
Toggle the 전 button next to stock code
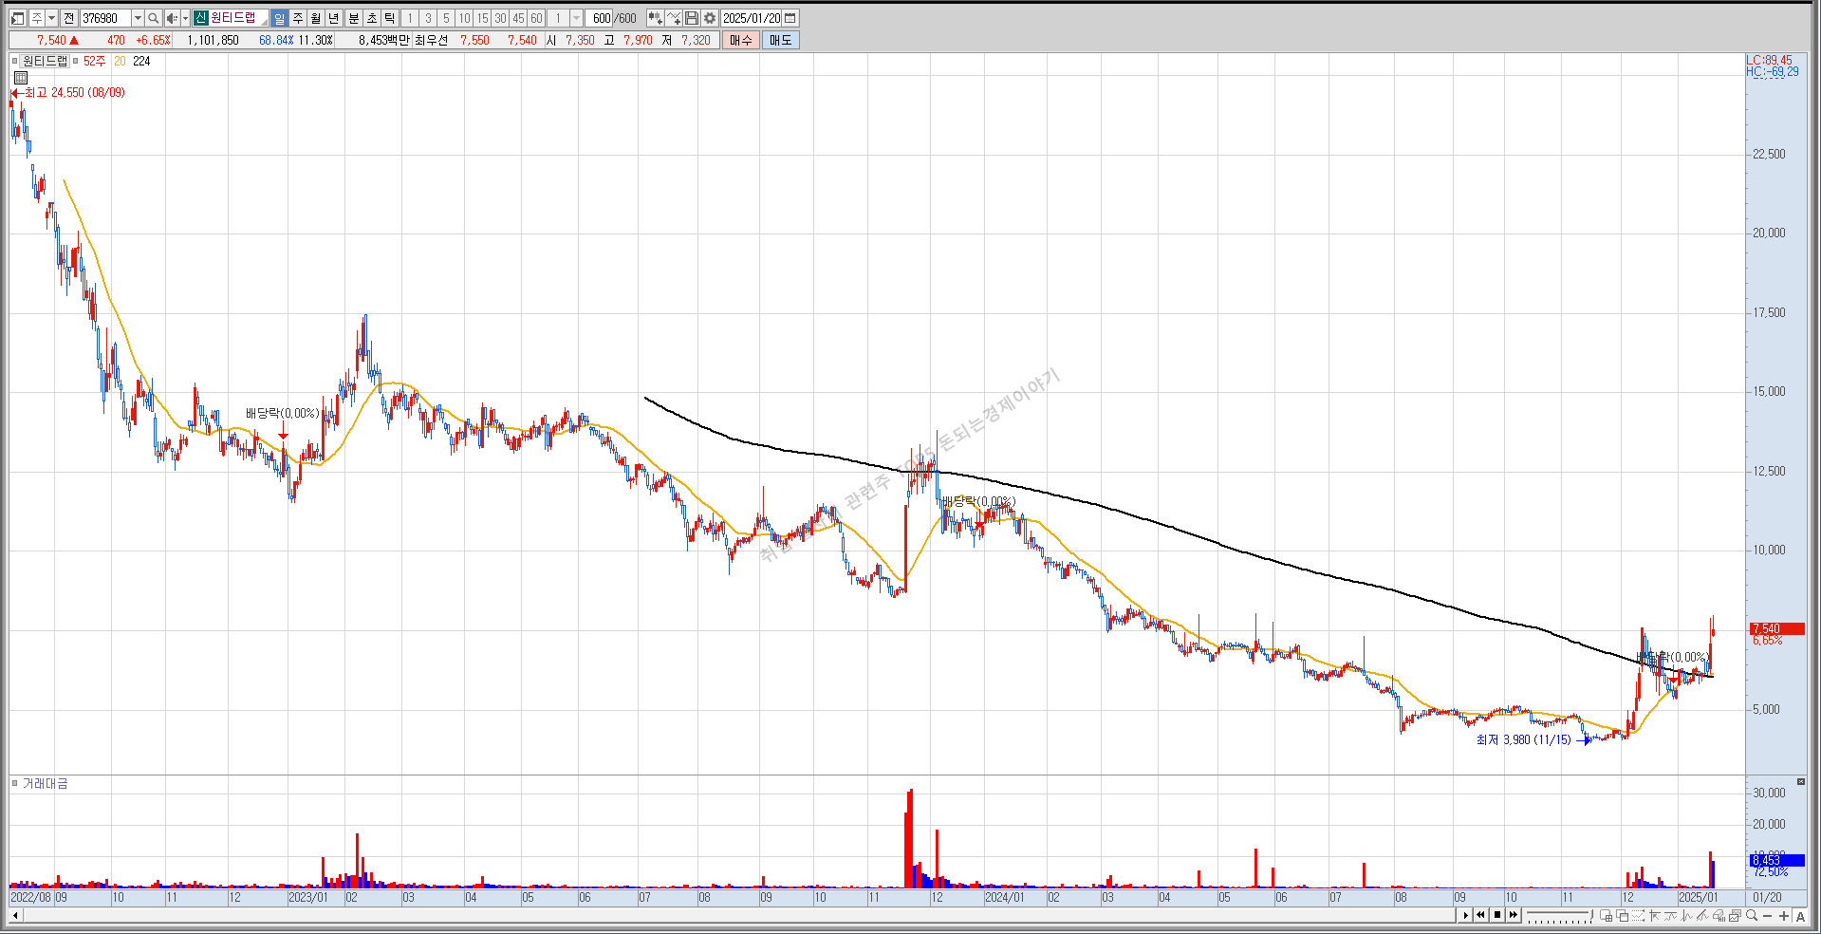click(x=68, y=18)
